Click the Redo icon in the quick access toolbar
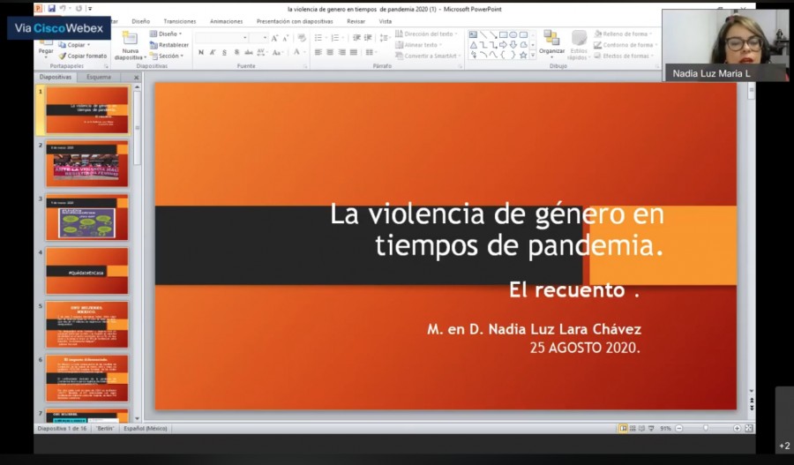 [x=79, y=9]
